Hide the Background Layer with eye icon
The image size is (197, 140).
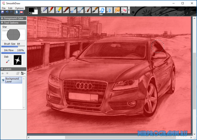[3, 80]
